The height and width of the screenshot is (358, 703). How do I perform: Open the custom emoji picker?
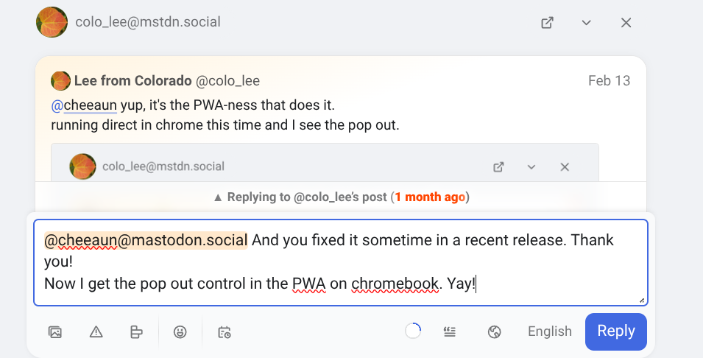tap(180, 331)
